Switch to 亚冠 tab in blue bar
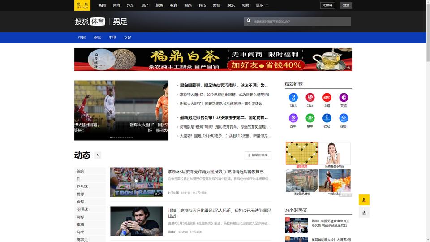The height and width of the screenshot is (242, 430). [x=97, y=38]
